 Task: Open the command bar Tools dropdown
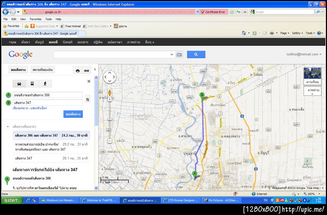click(310, 33)
